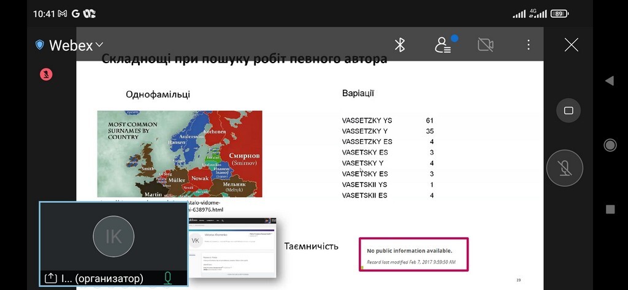The height and width of the screenshot is (290, 628).
Task: Open the IK organizer video thumbnail
Action: coord(113,243)
